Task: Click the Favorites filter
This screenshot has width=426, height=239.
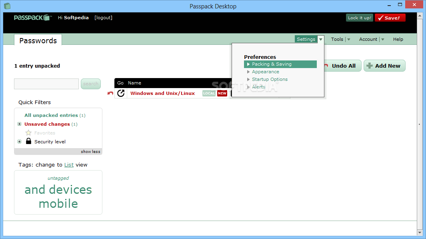Action: click(44, 133)
